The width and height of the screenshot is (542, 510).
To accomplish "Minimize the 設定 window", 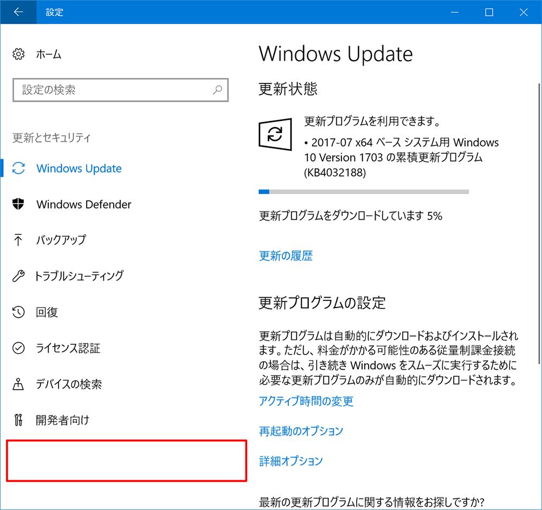I will click(455, 12).
